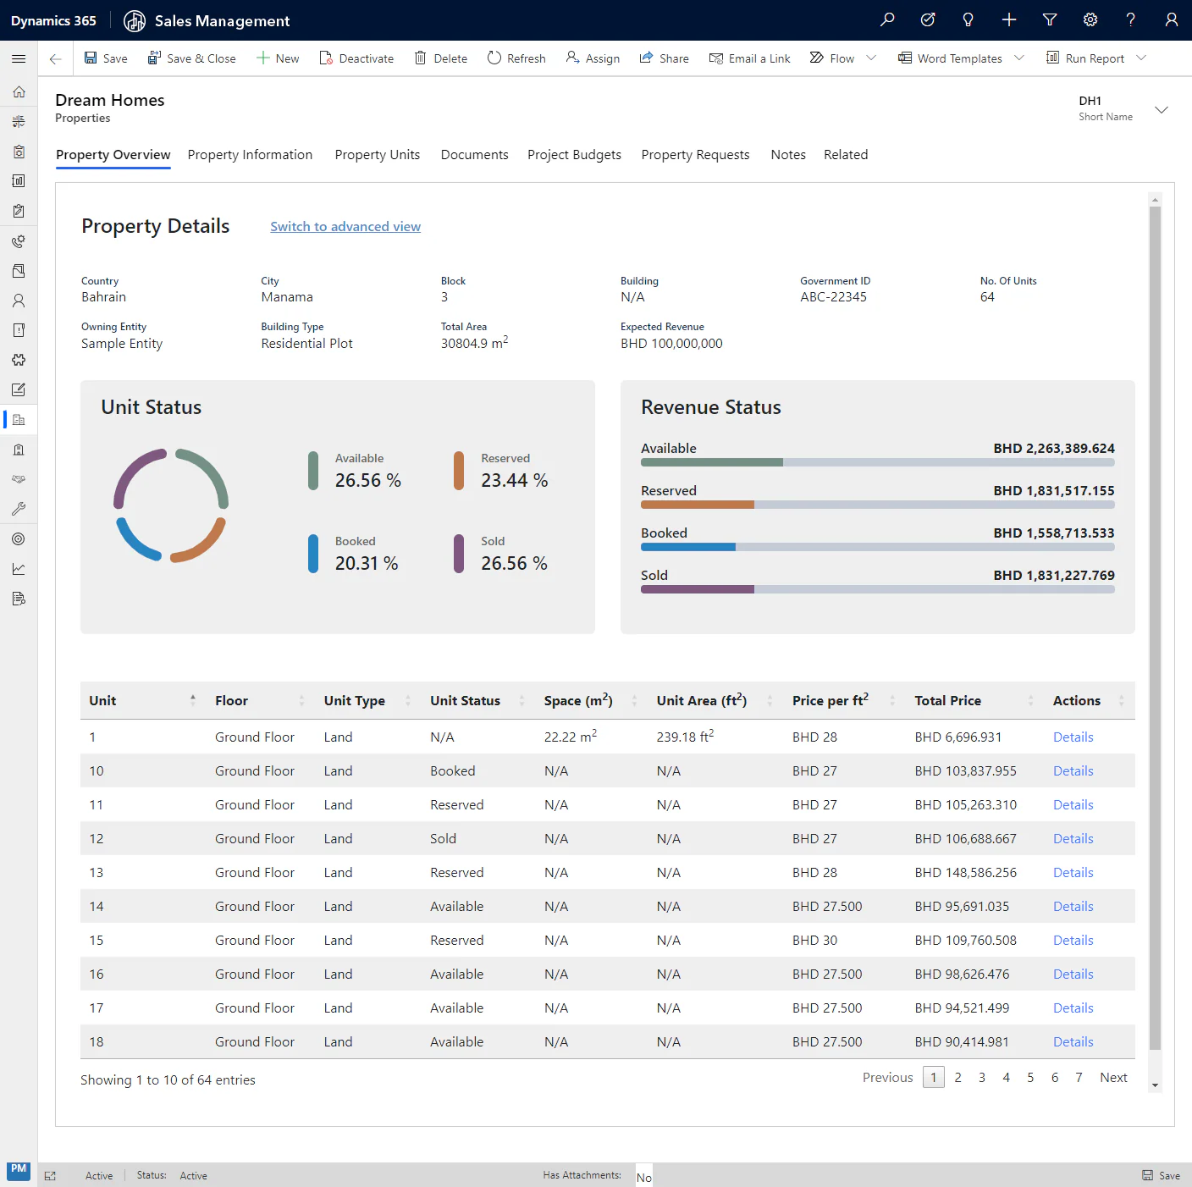
Task: Go to Next page of entries
Action: tap(1113, 1078)
